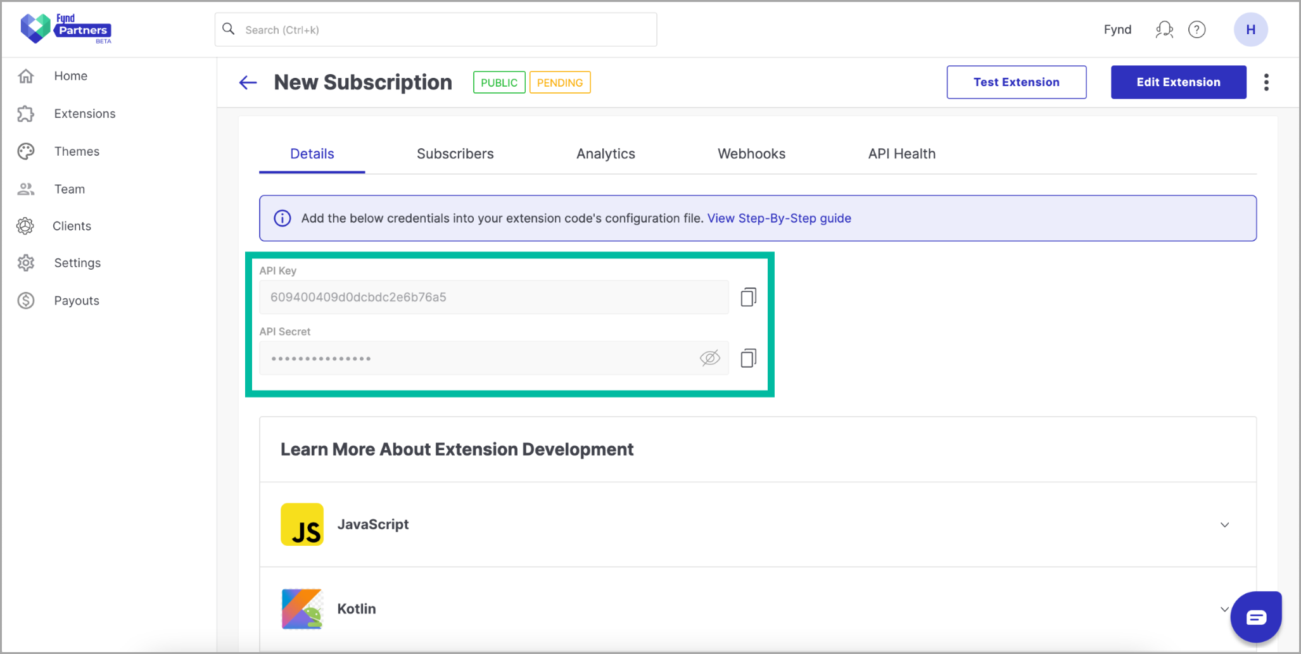
Task: Open the help question mark icon
Action: coord(1196,30)
